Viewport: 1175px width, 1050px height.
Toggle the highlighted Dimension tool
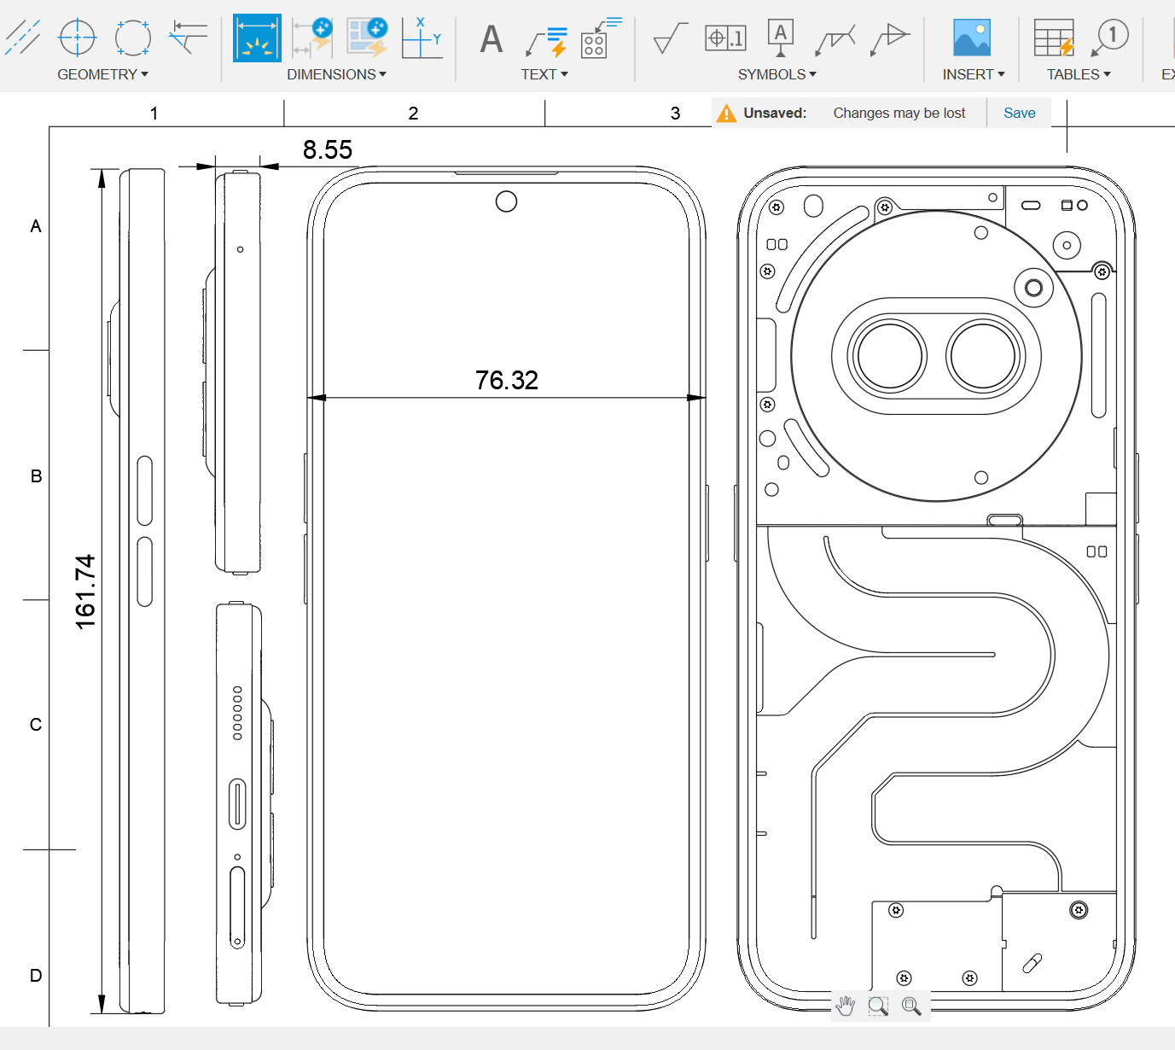click(257, 38)
